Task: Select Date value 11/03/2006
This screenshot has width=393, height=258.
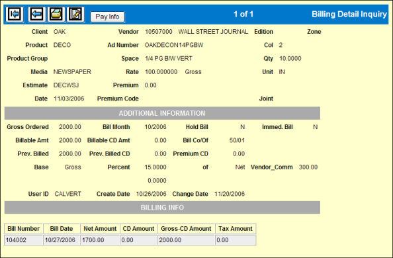Action: click(x=69, y=99)
